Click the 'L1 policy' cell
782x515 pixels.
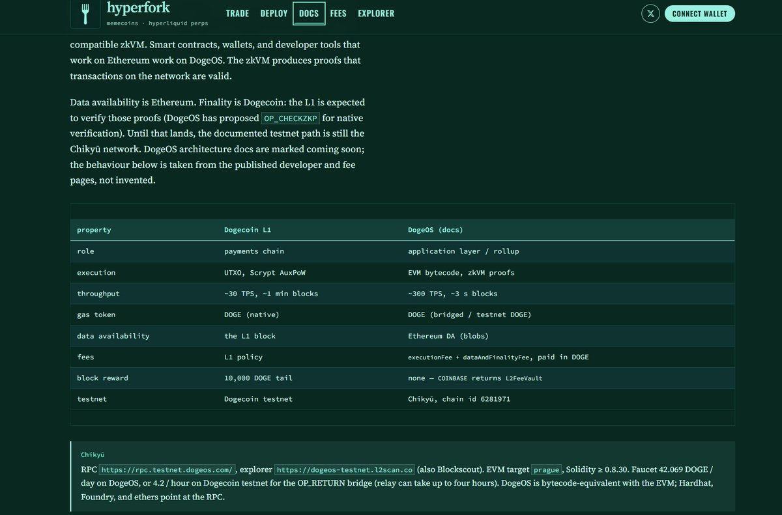(243, 357)
